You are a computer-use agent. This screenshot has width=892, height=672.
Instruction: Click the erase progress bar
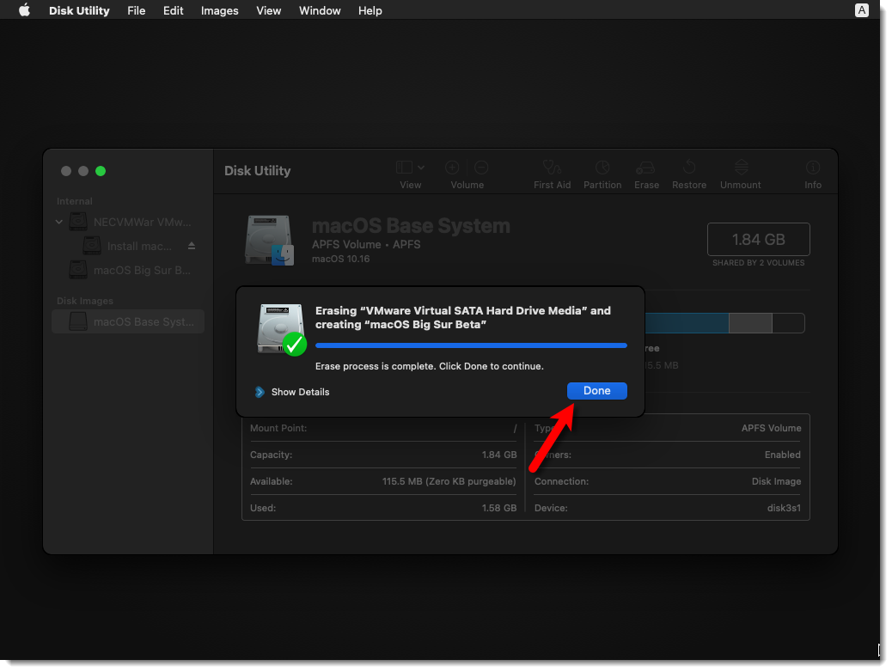click(471, 345)
